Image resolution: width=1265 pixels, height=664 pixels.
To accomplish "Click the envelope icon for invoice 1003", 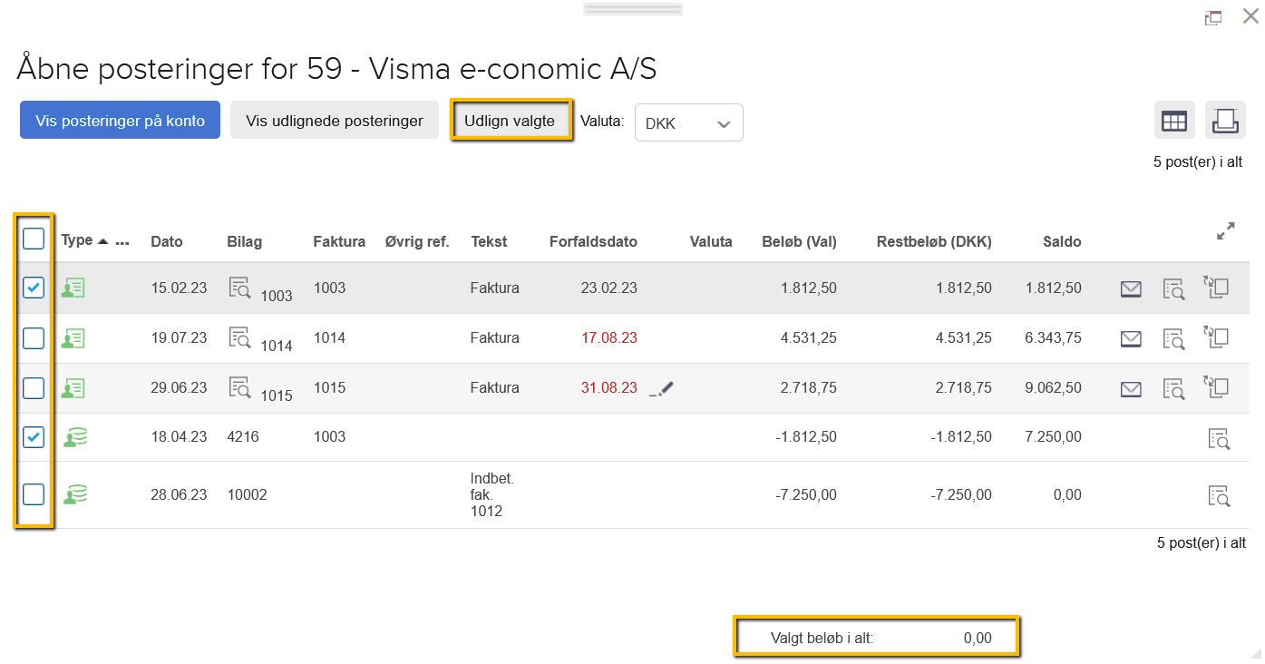I will click(1130, 288).
